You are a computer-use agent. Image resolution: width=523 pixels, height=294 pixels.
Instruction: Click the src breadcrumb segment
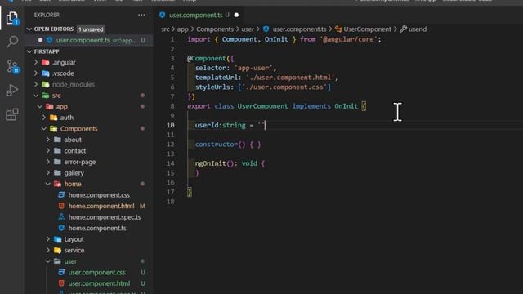tap(165, 29)
